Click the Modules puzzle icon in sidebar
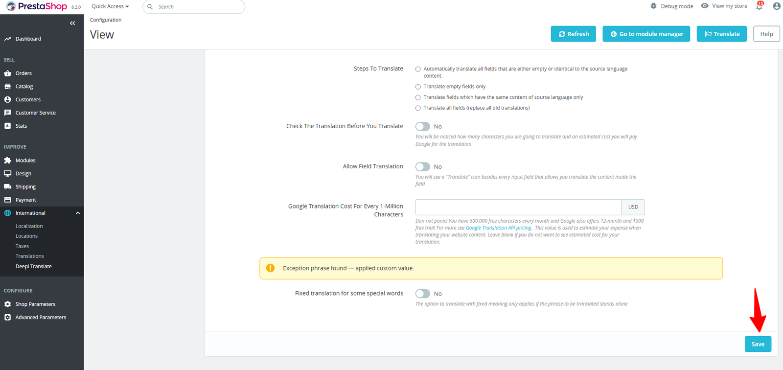 (x=7, y=161)
